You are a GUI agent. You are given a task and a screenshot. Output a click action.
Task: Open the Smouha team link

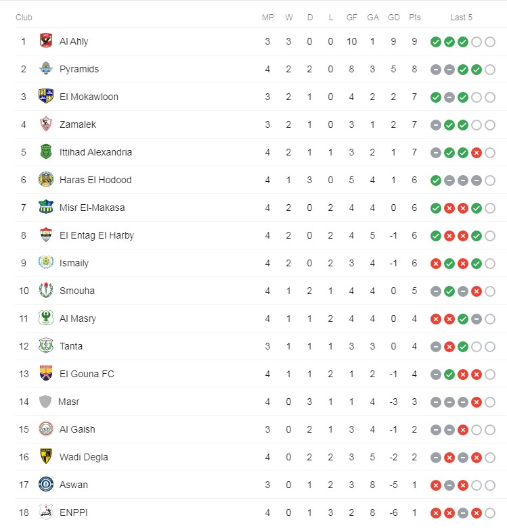click(77, 291)
